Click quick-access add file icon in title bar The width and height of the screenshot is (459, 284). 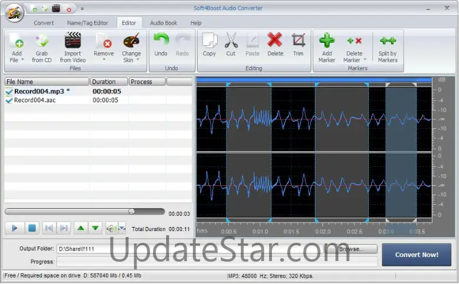pos(35,9)
